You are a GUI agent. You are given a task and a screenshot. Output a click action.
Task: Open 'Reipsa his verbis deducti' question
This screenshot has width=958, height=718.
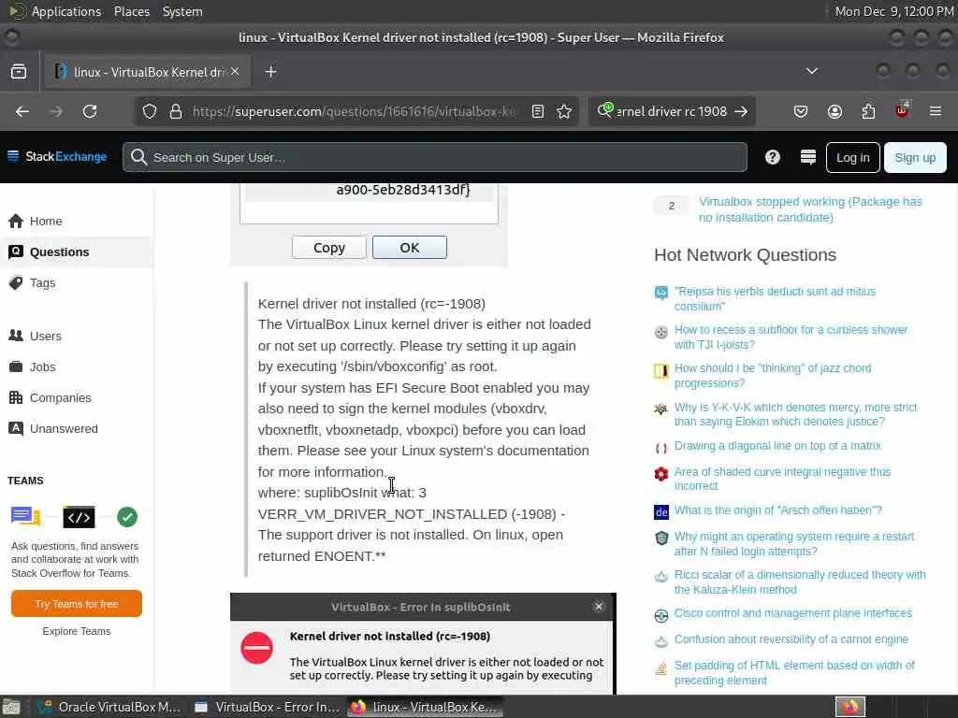775,298
